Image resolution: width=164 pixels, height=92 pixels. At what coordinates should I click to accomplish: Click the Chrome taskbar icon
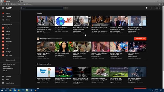[15, 90]
